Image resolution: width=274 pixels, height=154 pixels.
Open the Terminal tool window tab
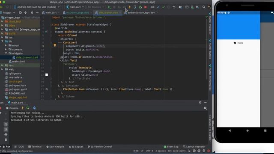point(35,147)
